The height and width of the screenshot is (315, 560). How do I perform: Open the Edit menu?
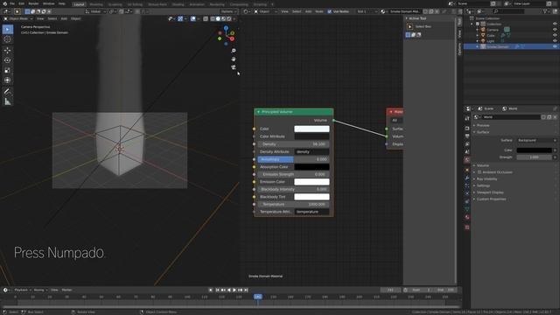(x=21, y=3)
